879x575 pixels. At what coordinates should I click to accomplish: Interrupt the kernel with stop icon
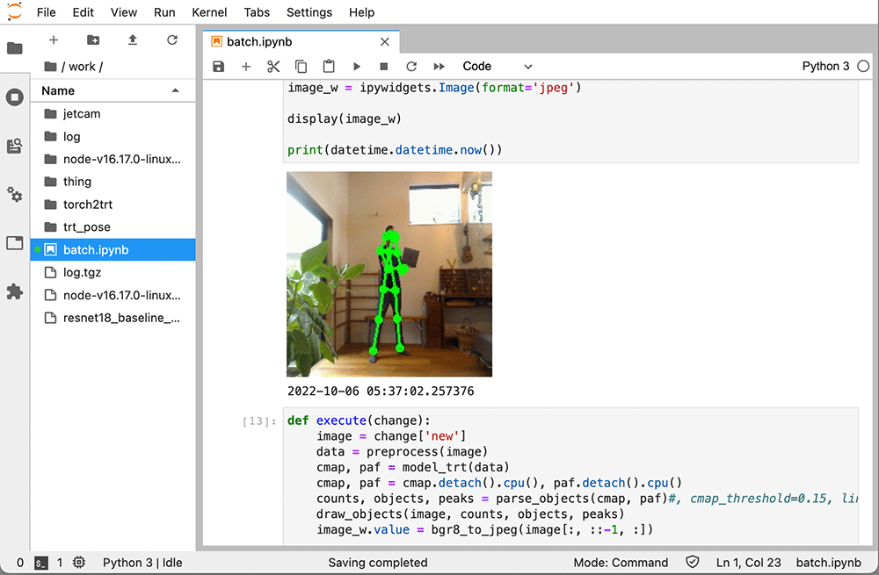click(x=384, y=67)
